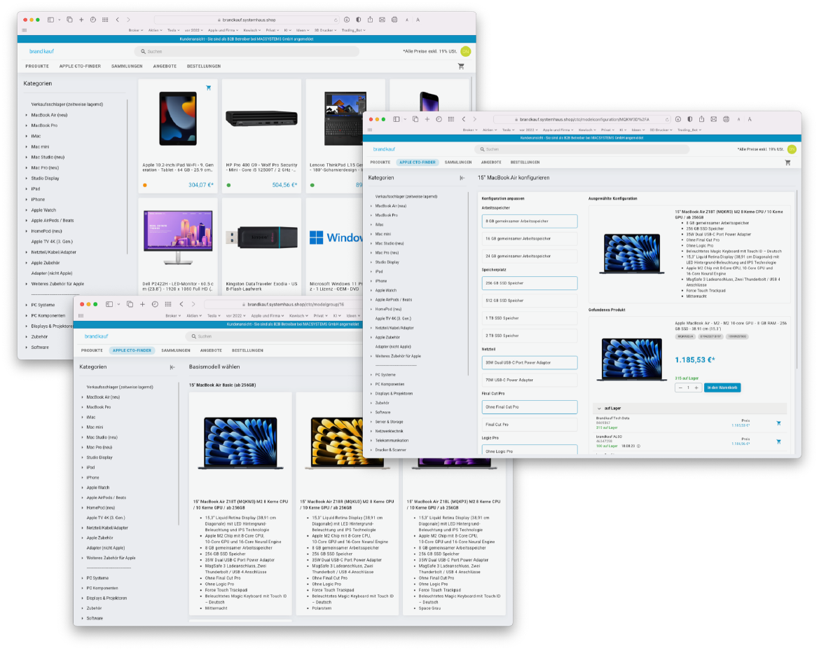Add the Brandkauf Tech Data offer to the cart

[778, 423]
